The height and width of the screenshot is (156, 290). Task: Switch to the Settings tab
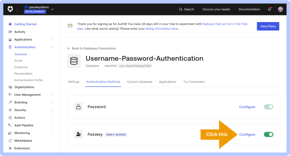click(74, 82)
